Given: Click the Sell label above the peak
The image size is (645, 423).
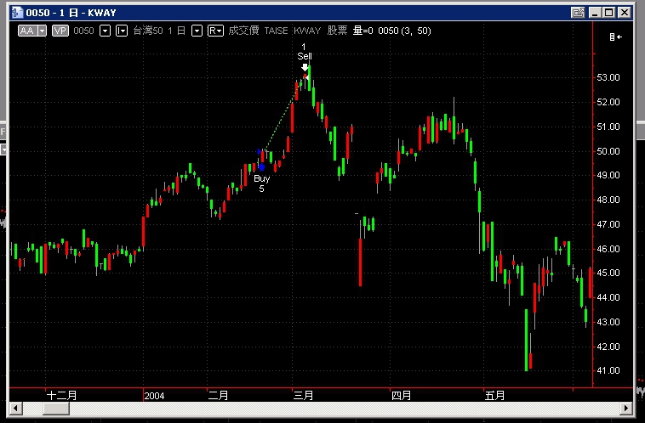Looking at the screenshot, I should (305, 56).
